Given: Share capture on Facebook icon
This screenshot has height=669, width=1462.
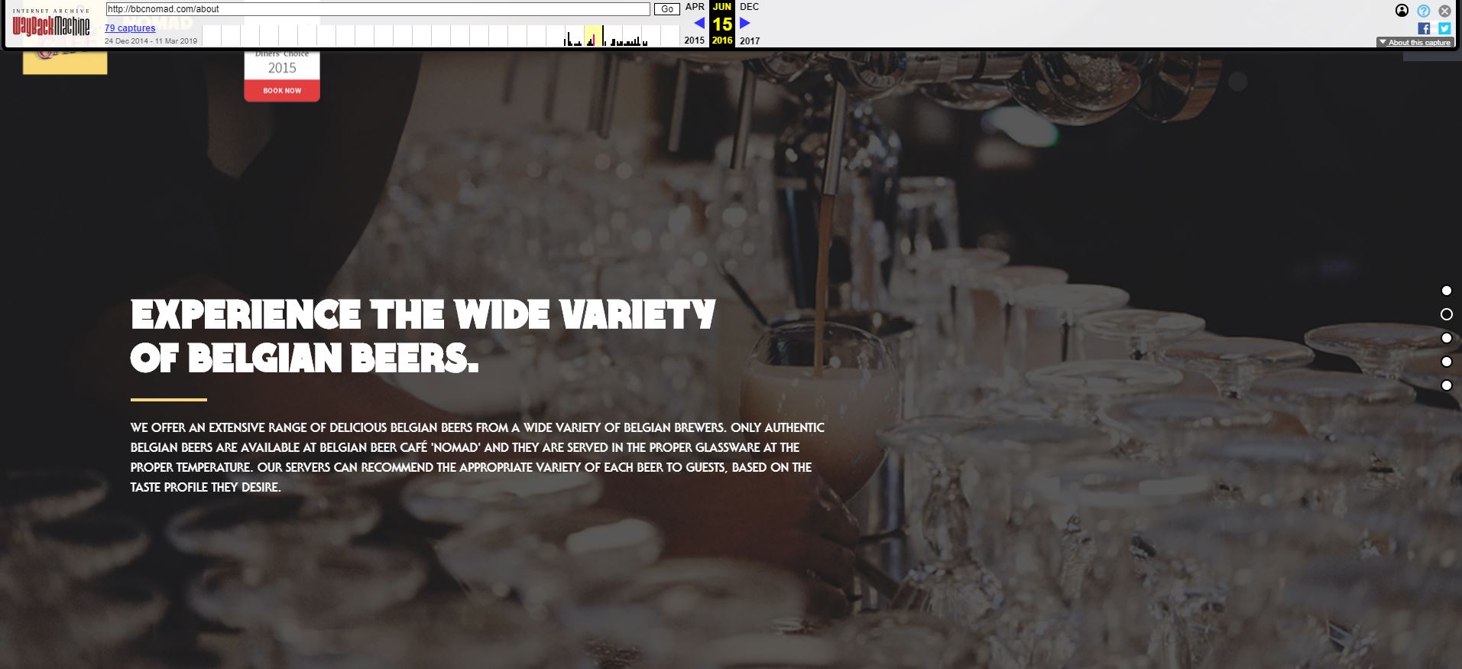Looking at the screenshot, I should tap(1424, 28).
